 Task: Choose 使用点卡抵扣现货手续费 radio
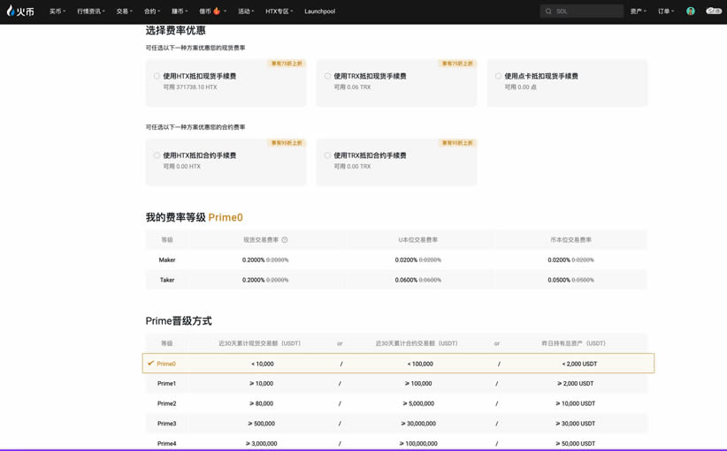[499, 77]
